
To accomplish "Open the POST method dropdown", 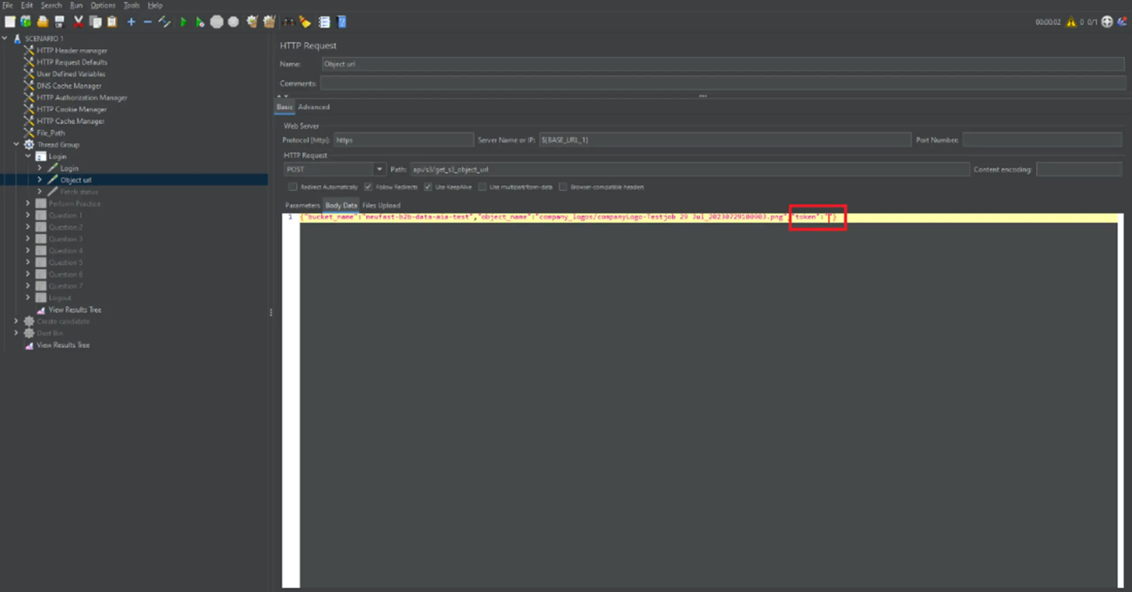I will click(x=379, y=169).
